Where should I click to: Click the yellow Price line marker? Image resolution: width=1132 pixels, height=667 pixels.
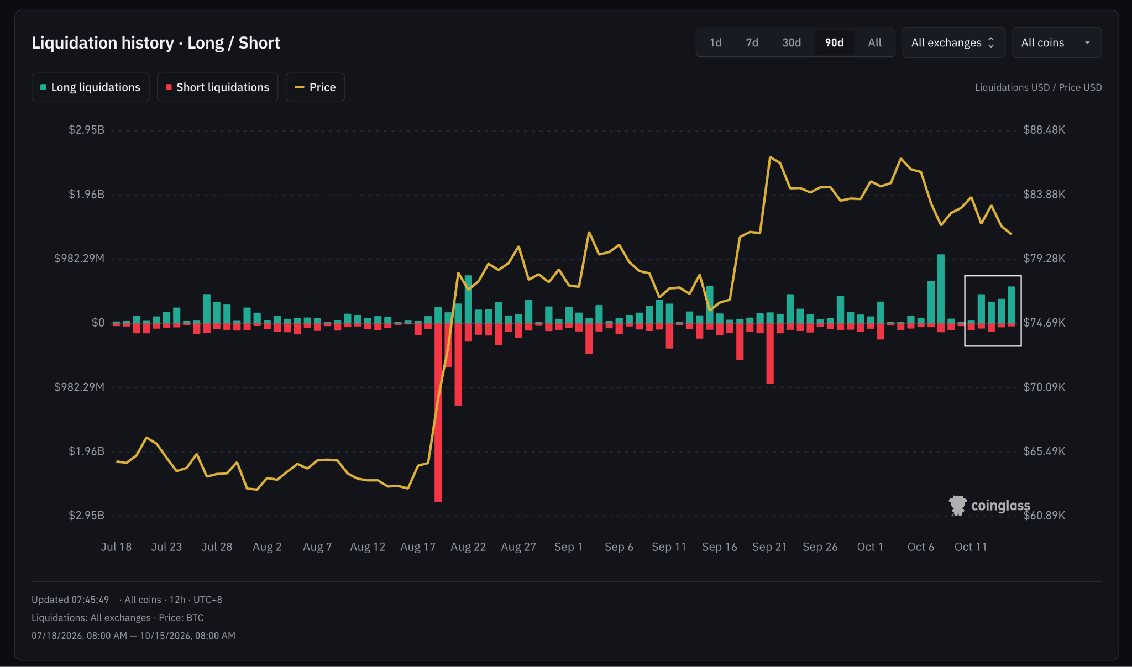(300, 87)
